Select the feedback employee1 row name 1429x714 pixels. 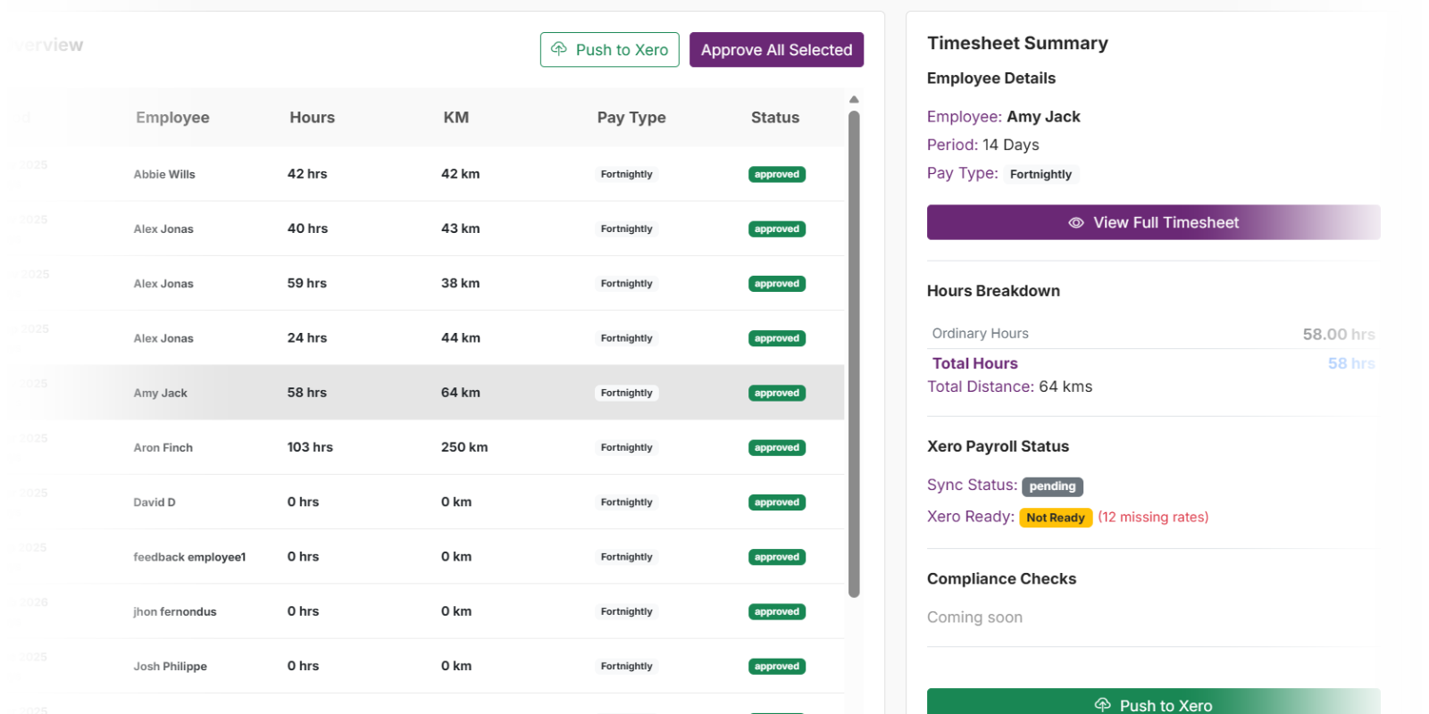[189, 557]
